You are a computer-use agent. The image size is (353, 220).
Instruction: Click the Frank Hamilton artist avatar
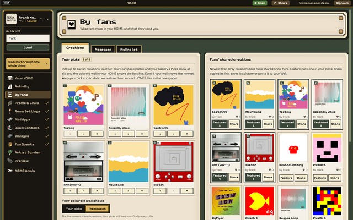pos(11,19)
